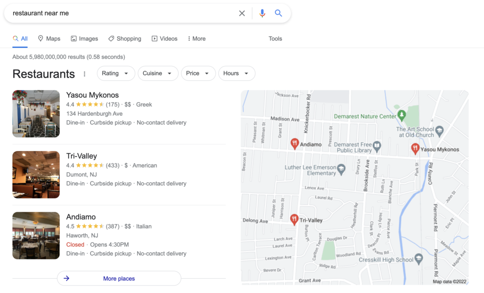Open the Yasou Mykonos restaurant listing

tap(93, 95)
